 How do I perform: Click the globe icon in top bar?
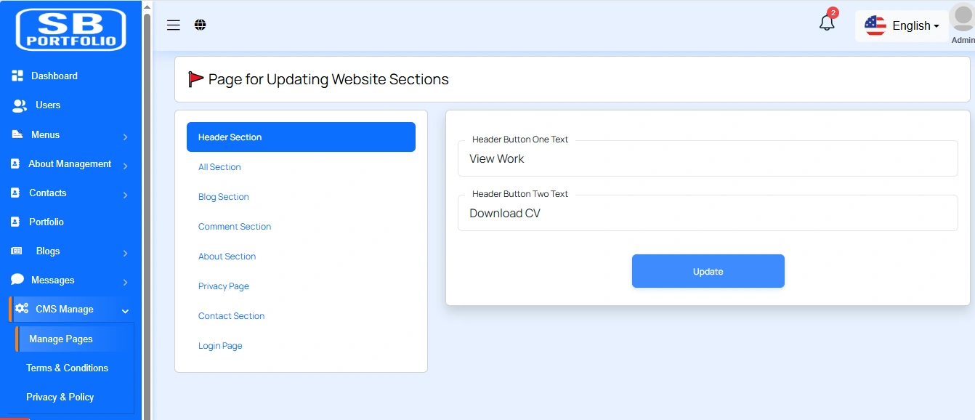(201, 25)
